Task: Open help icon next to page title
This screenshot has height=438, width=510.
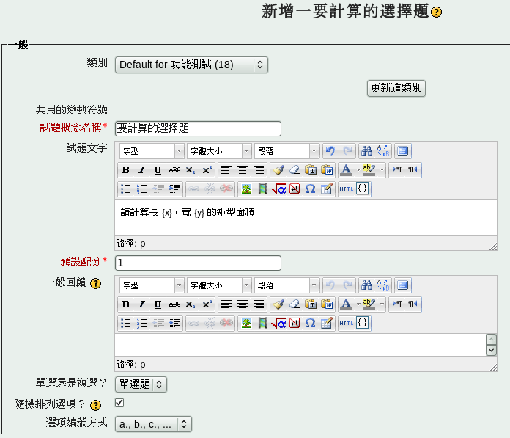Action: tap(437, 12)
